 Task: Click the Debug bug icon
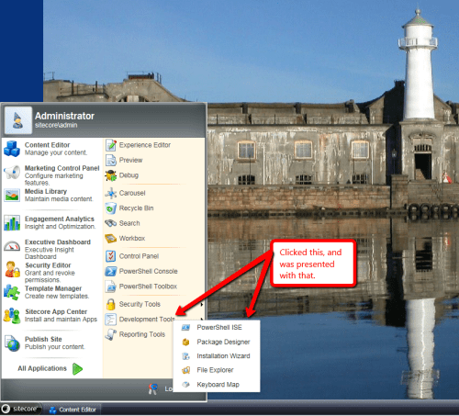pyautogui.click(x=111, y=175)
